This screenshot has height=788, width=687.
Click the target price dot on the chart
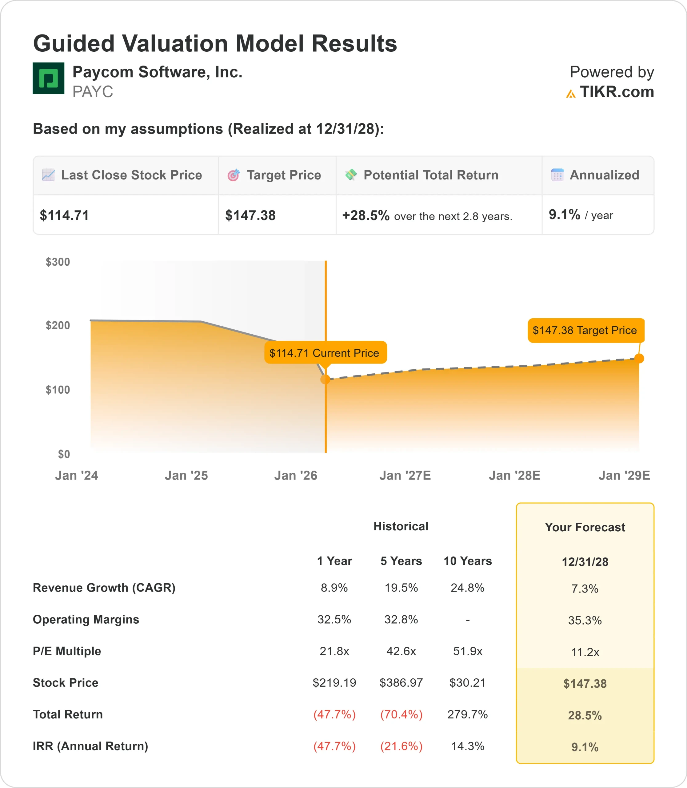pyautogui.click(x=639, y=358)
